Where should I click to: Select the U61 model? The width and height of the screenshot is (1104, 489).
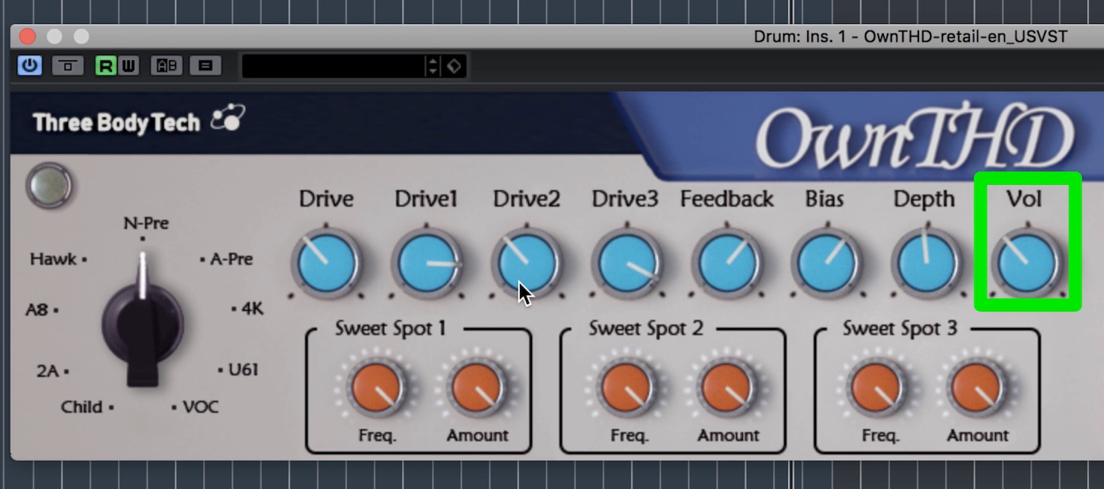tap(242, 370)
